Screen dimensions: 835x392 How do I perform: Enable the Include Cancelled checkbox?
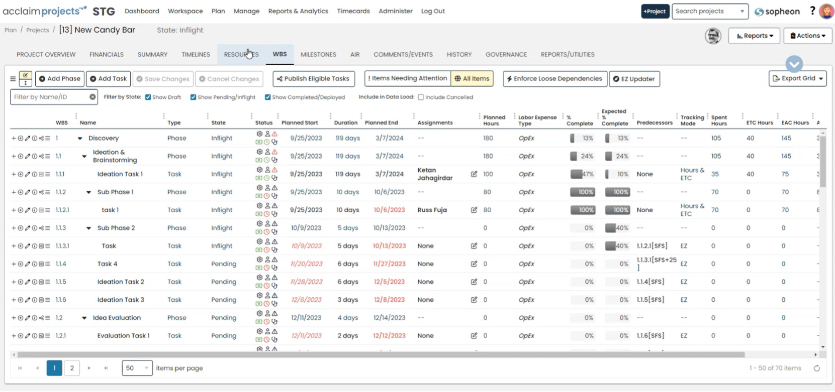421,97
